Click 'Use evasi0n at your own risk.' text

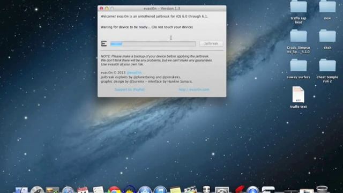tap(122, 64)
